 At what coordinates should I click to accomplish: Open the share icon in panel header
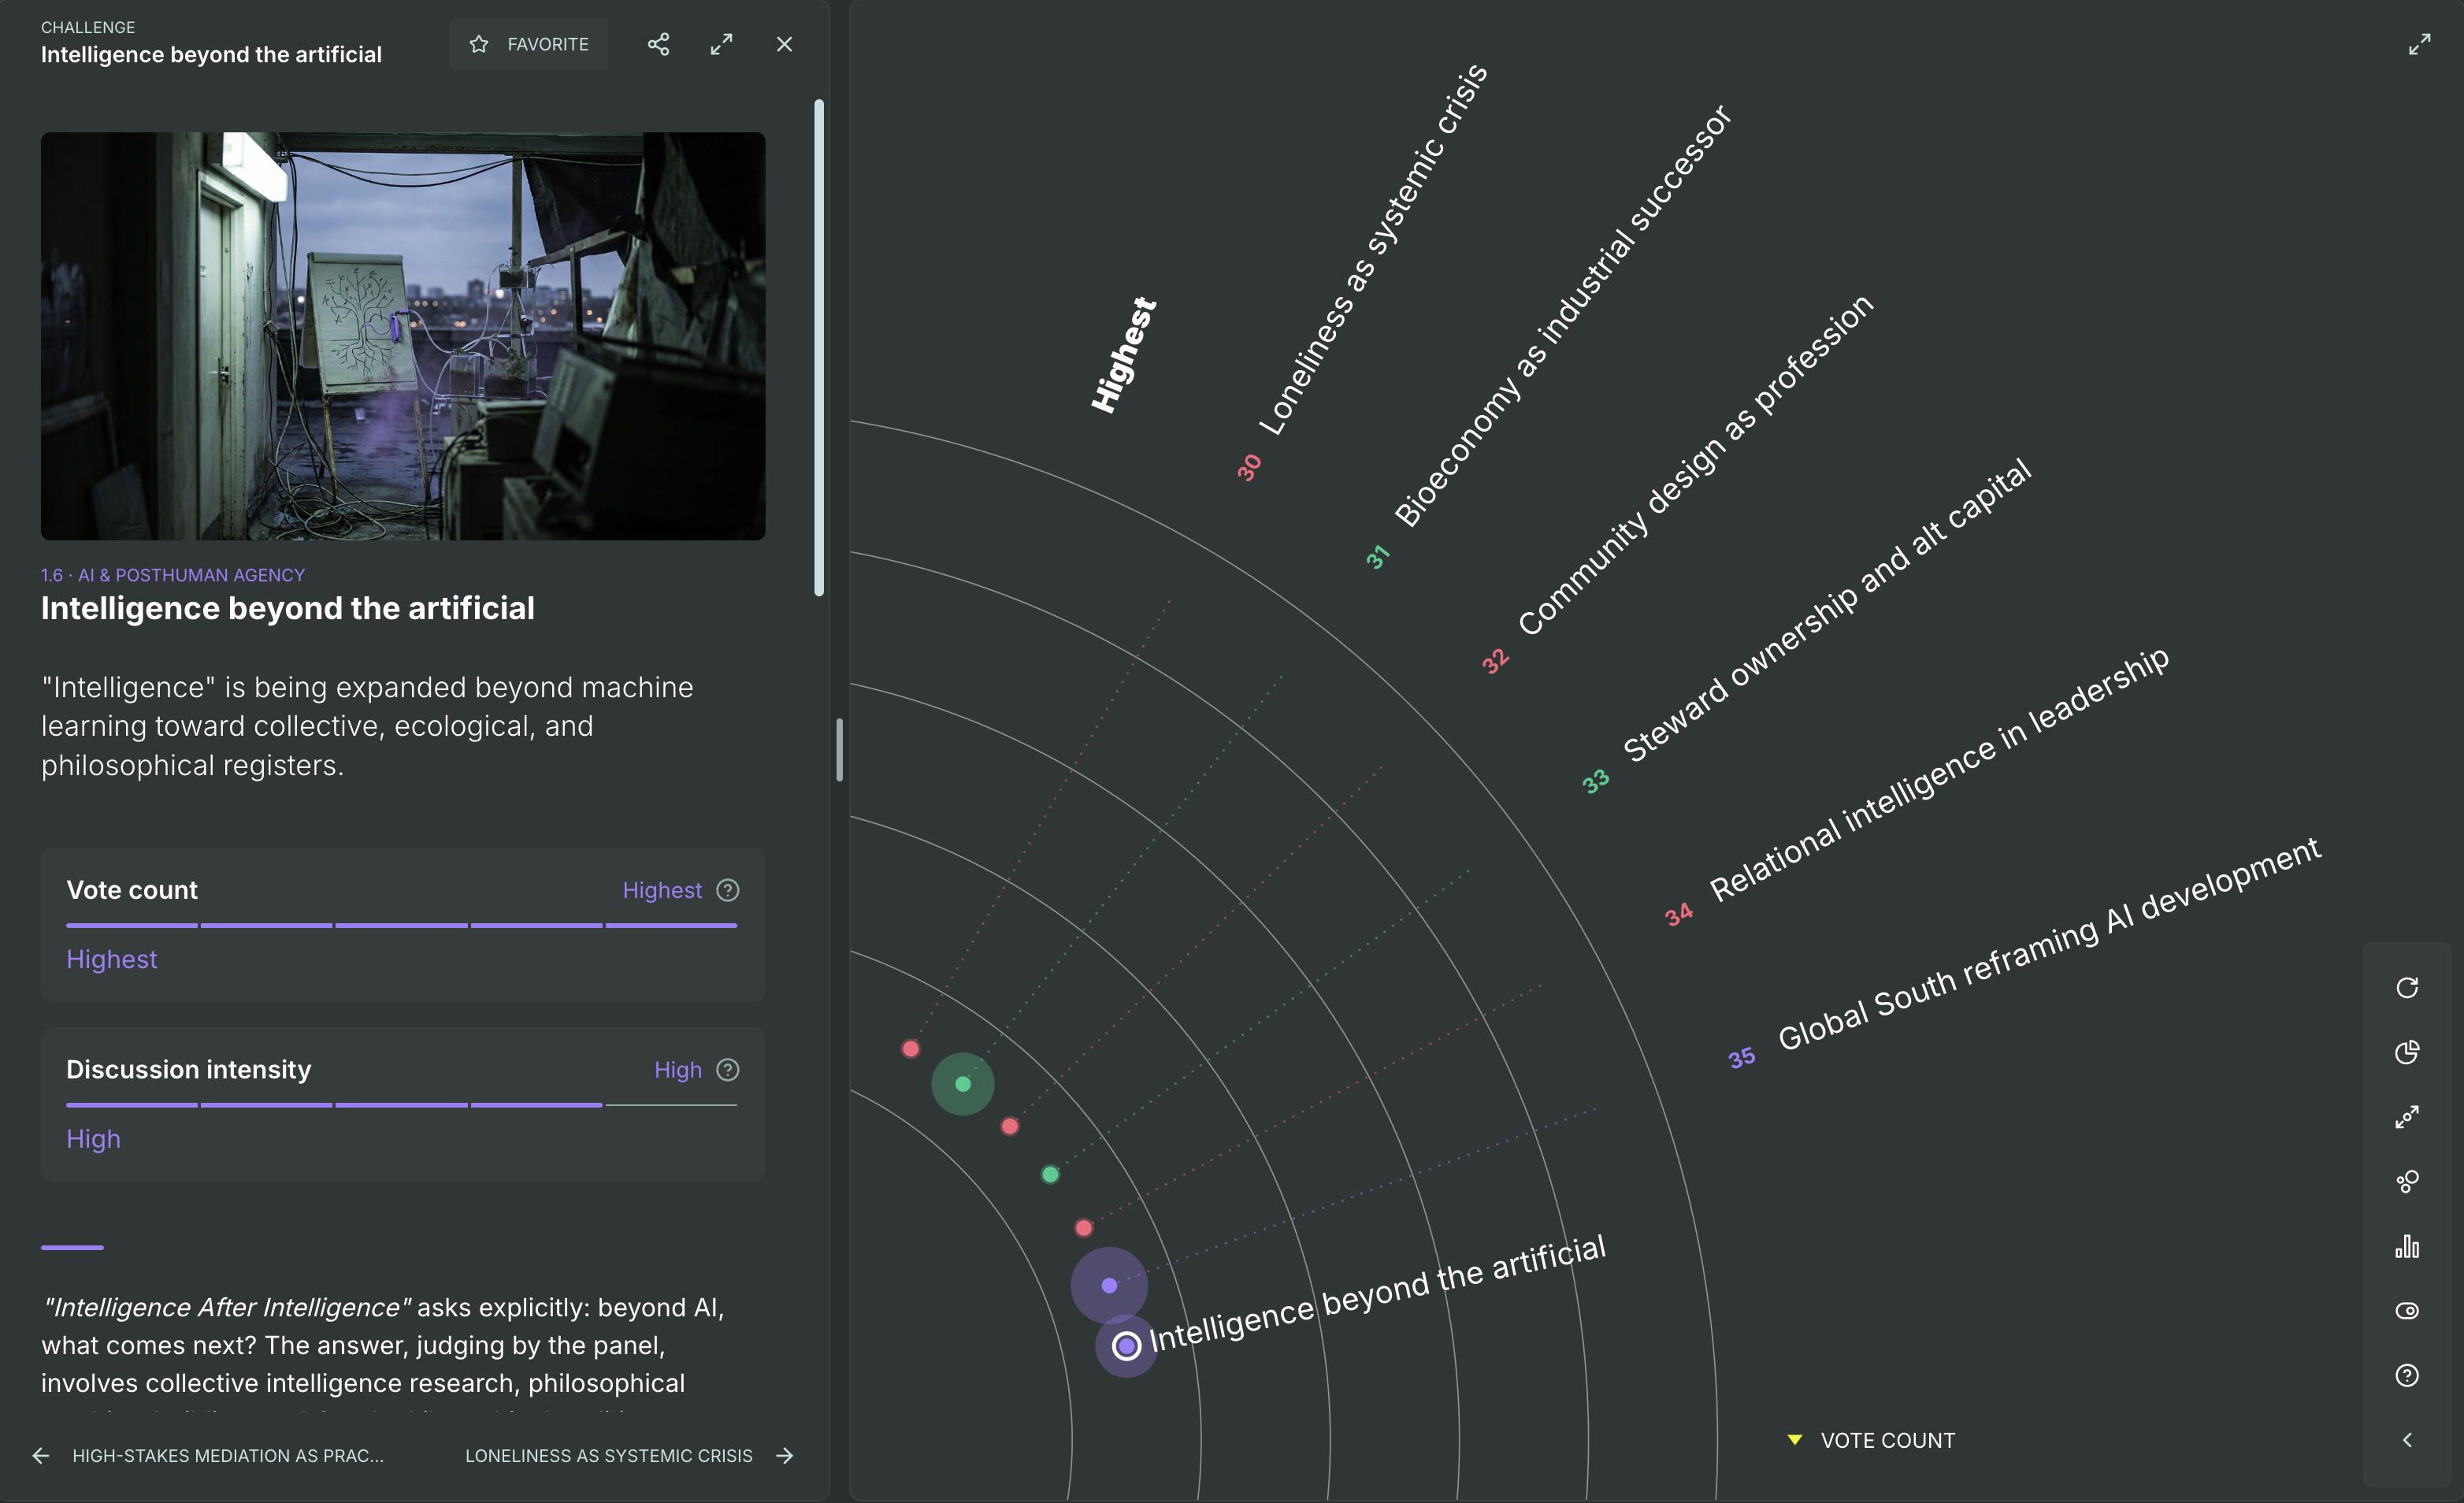(x=658, y=44)
